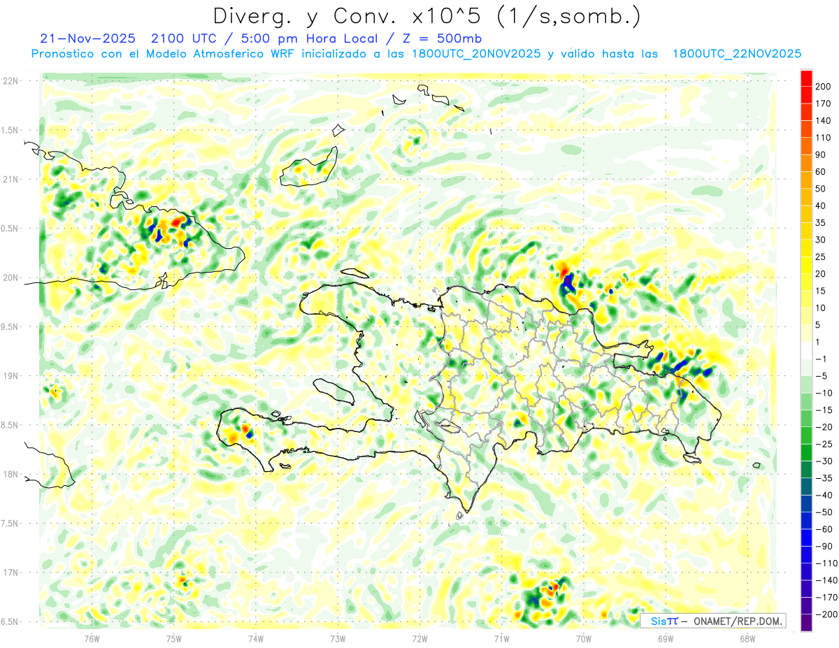Click the '8.5N' latitude label
The width and height of the screenshot is (839, 648).
tap(10, 425)
